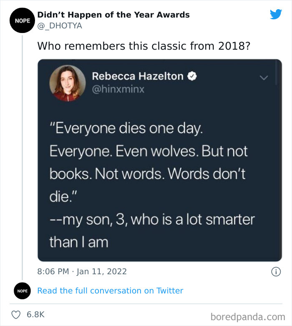
Task: Click the 8:06 PM Jan 11, 2022 timestamp
Action: click(x=82, y=272)
